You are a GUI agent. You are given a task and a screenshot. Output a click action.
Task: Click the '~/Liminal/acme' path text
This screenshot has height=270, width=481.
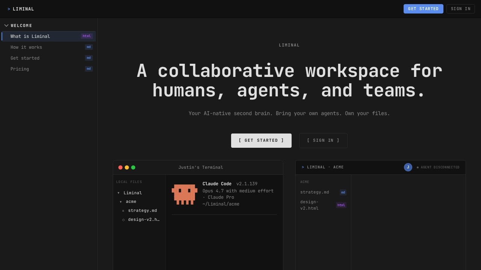tap(221, 204)
